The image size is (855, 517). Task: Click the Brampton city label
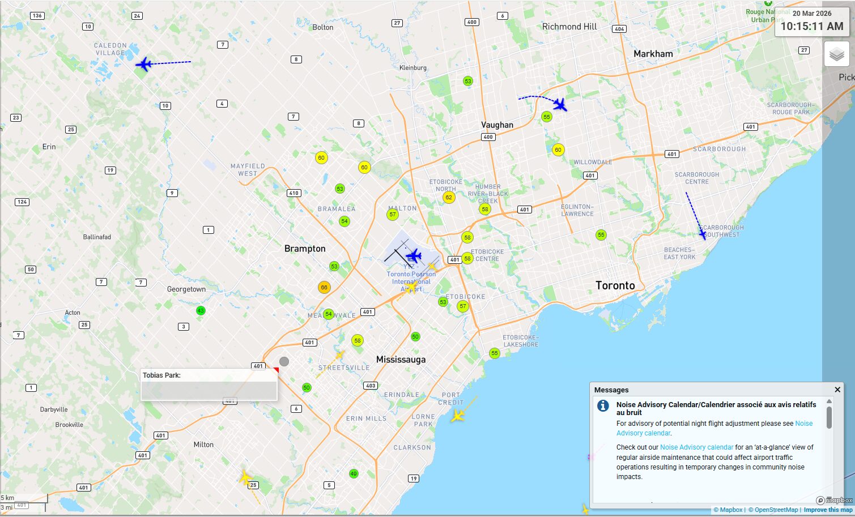(x=305, y=249)
